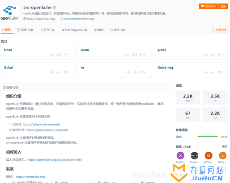This screenshot has width=230, height=183.
Task: Open member avatar X (XuYand...)
Action: [x=180, y=155]
